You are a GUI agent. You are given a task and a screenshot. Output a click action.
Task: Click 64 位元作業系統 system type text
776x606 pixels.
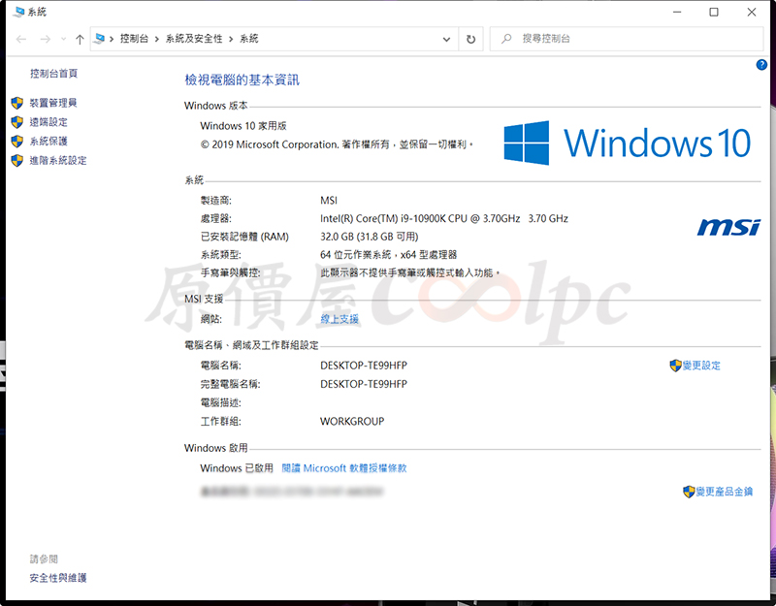(x=389, y=255)
